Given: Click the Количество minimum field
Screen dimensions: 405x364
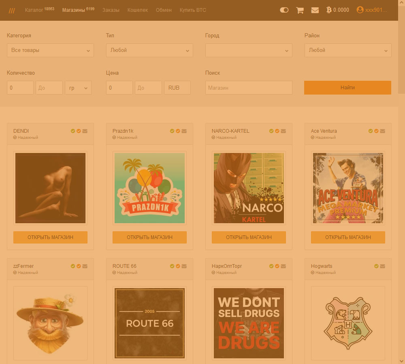Looking at the screenshot, I should click(x=20, y=88).
